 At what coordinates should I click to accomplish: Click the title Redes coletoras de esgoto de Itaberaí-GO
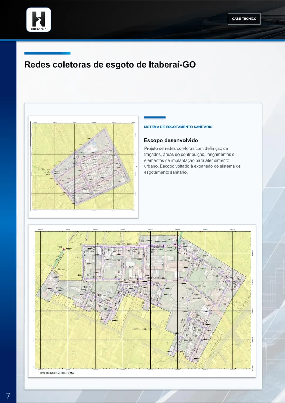[110, 64]
